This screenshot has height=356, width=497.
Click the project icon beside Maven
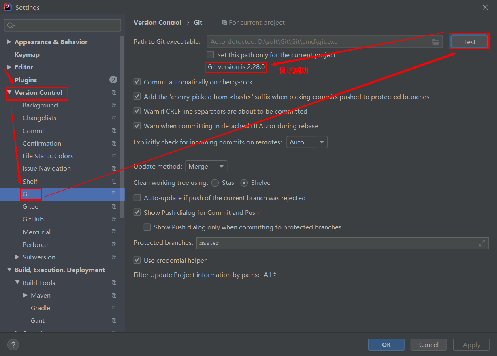114,295
